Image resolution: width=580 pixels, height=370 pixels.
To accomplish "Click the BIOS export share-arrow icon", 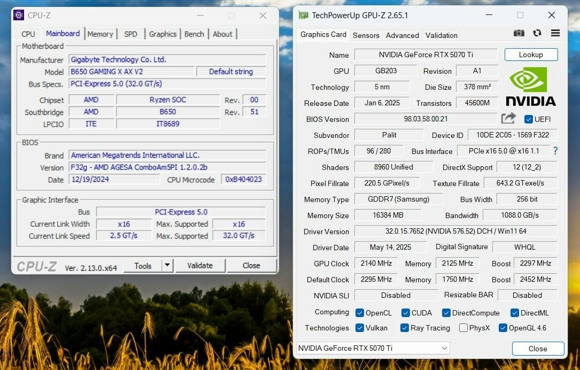I will 508,118.
